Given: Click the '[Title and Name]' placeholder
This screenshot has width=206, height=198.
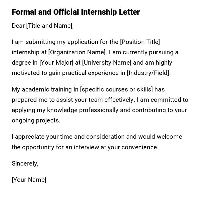Looking at the screenshot, I should [50, 26].
